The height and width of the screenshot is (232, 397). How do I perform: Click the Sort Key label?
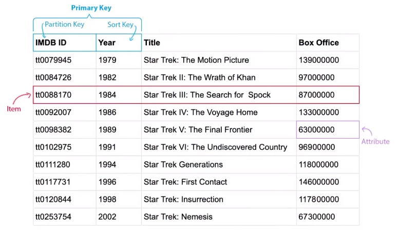pos(120,25)
